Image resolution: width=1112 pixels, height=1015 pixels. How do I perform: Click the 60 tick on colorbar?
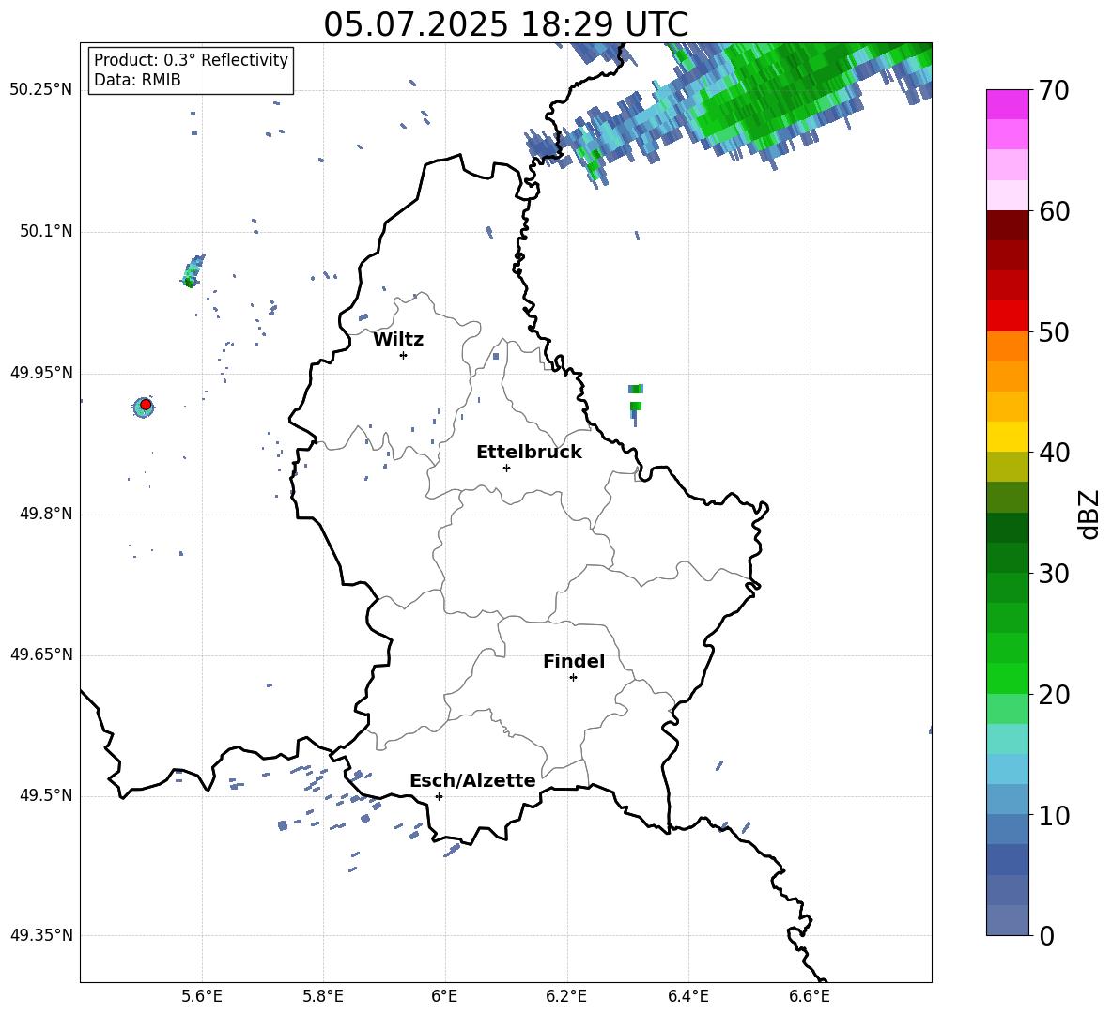1054,211
